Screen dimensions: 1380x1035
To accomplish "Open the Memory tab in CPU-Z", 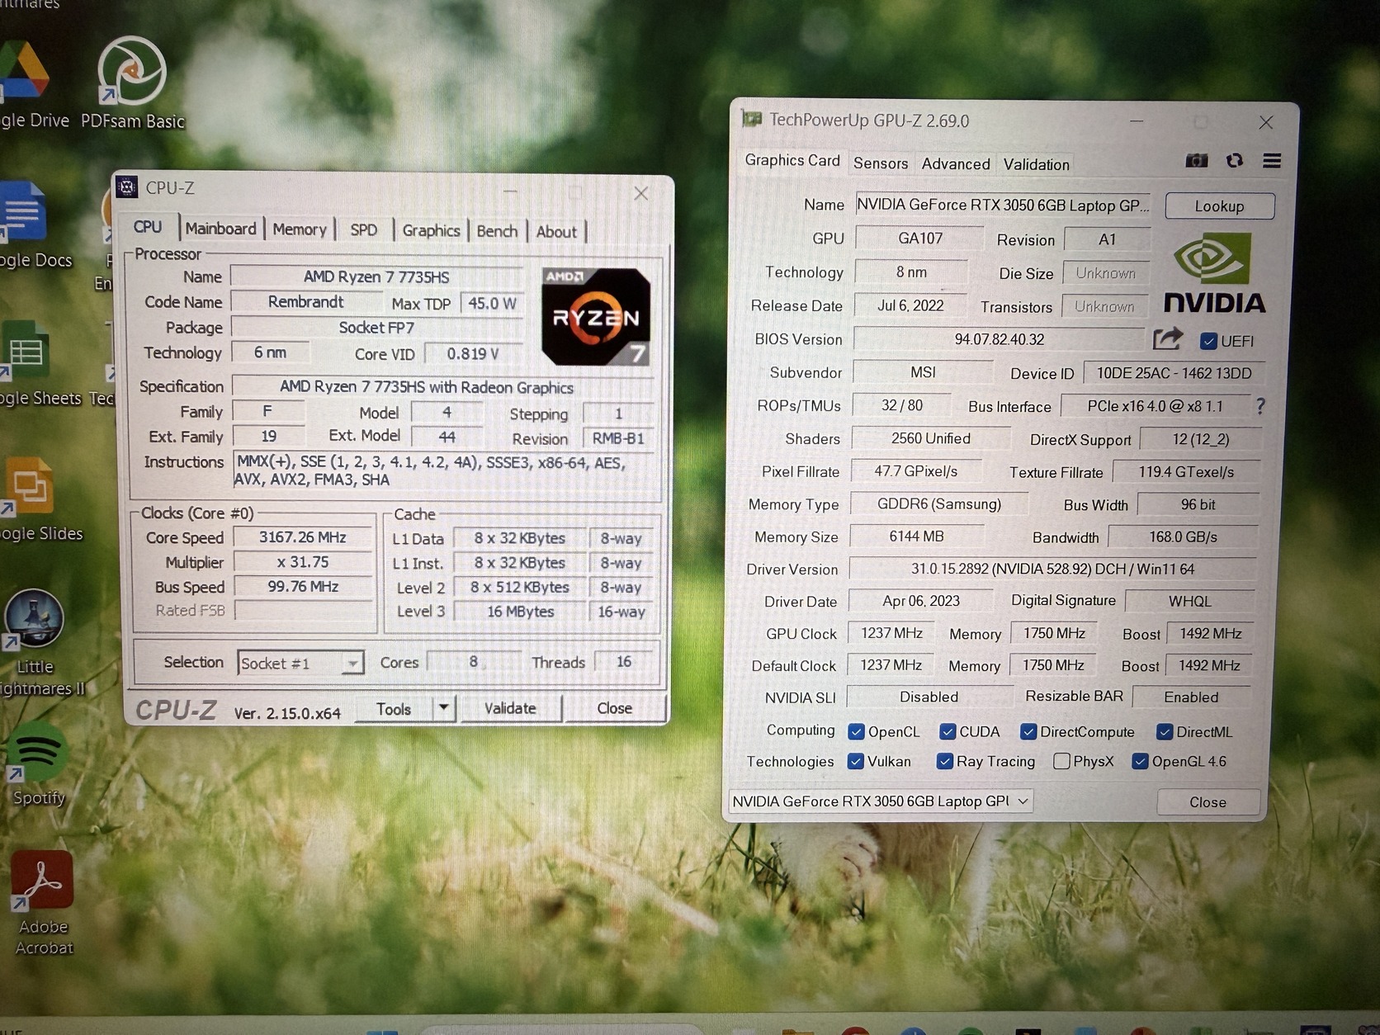I will pos(300,229).
